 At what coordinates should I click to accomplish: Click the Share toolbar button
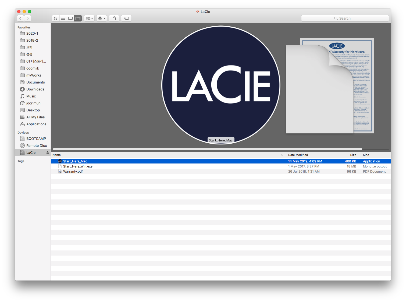click(114, 18)
